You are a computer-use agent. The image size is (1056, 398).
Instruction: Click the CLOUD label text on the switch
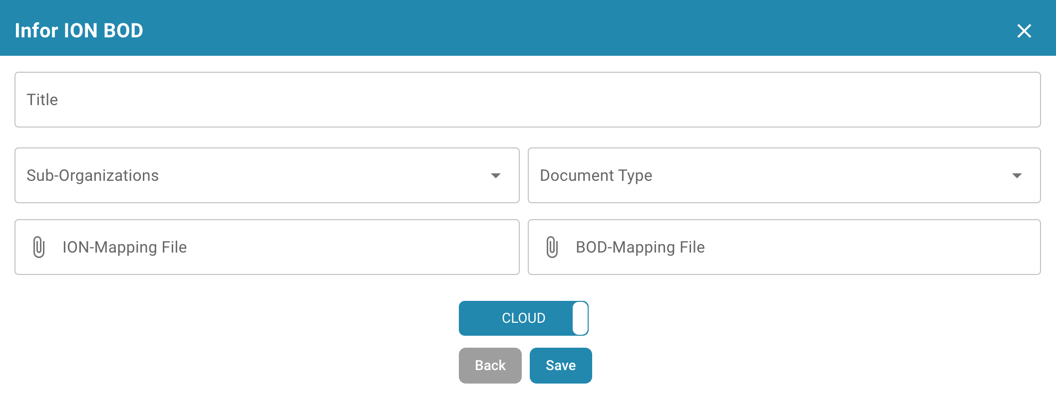523,318
